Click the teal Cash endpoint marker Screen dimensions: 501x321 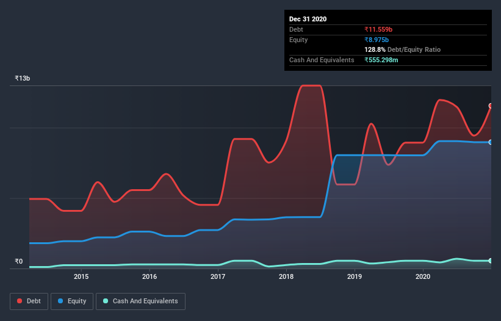tap(491, 261)
